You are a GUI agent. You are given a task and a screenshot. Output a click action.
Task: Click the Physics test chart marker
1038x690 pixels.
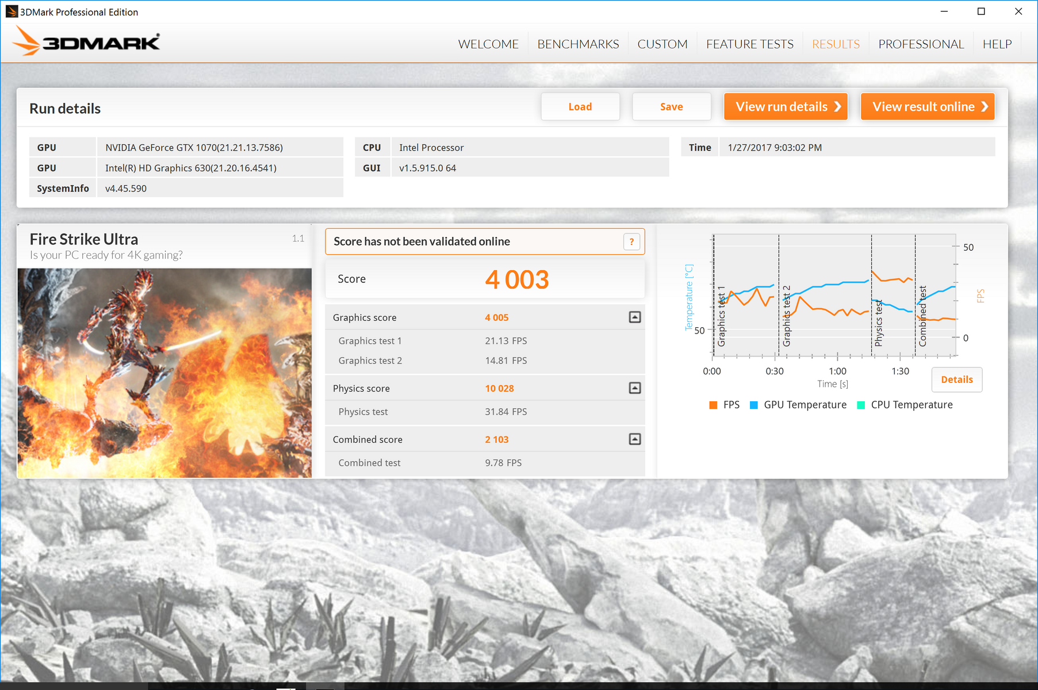pos(878,323)
